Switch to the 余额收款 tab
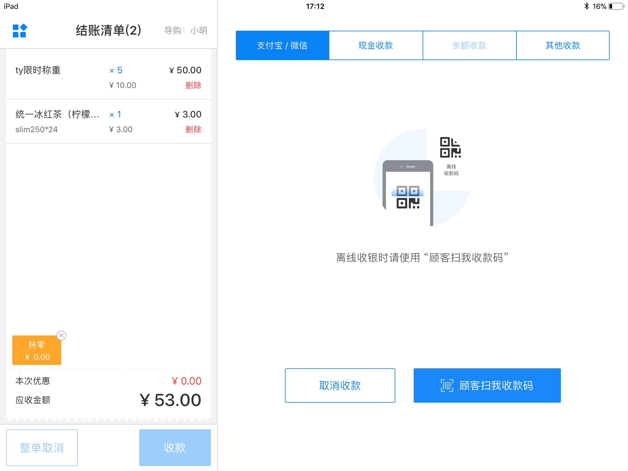 469,45
